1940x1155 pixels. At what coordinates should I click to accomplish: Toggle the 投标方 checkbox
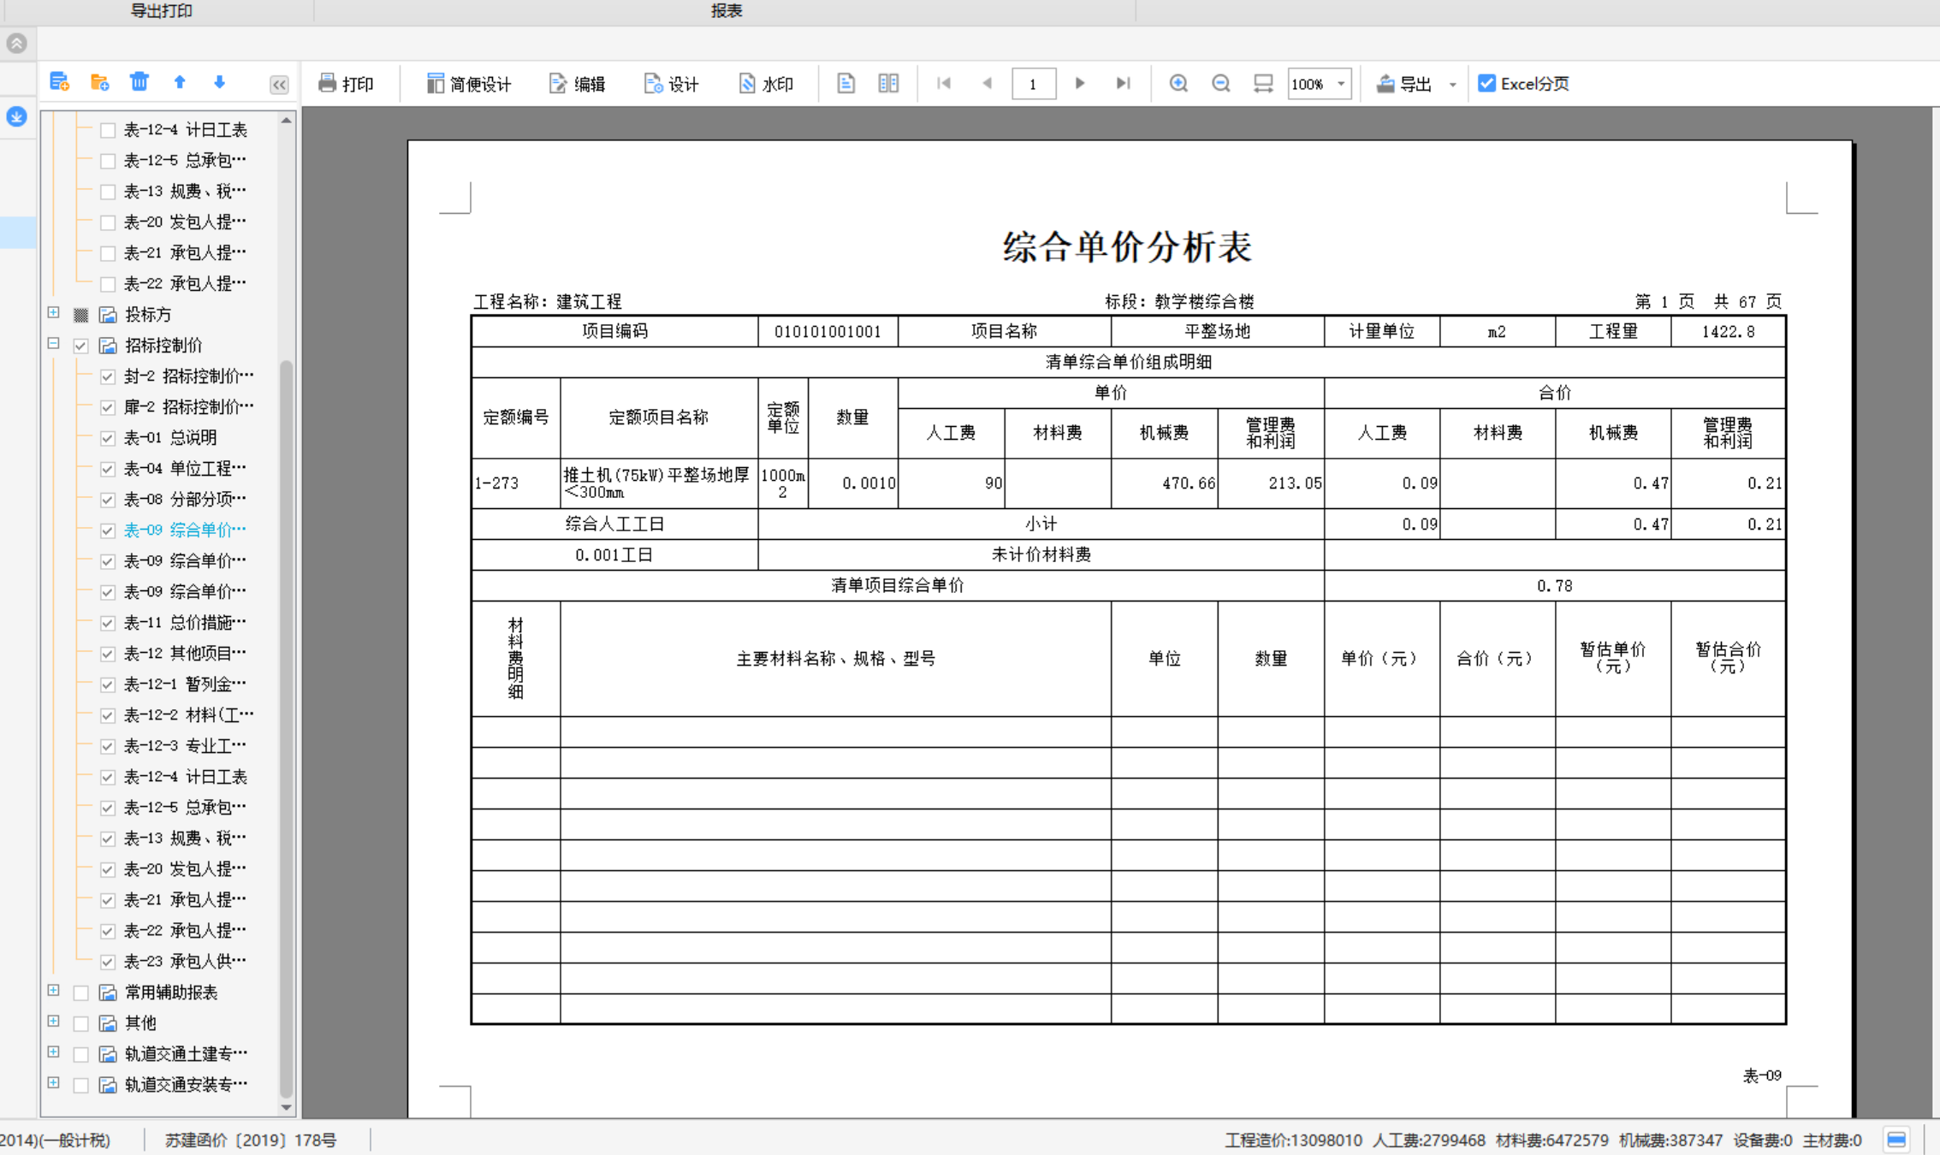(x=80, y=315)
